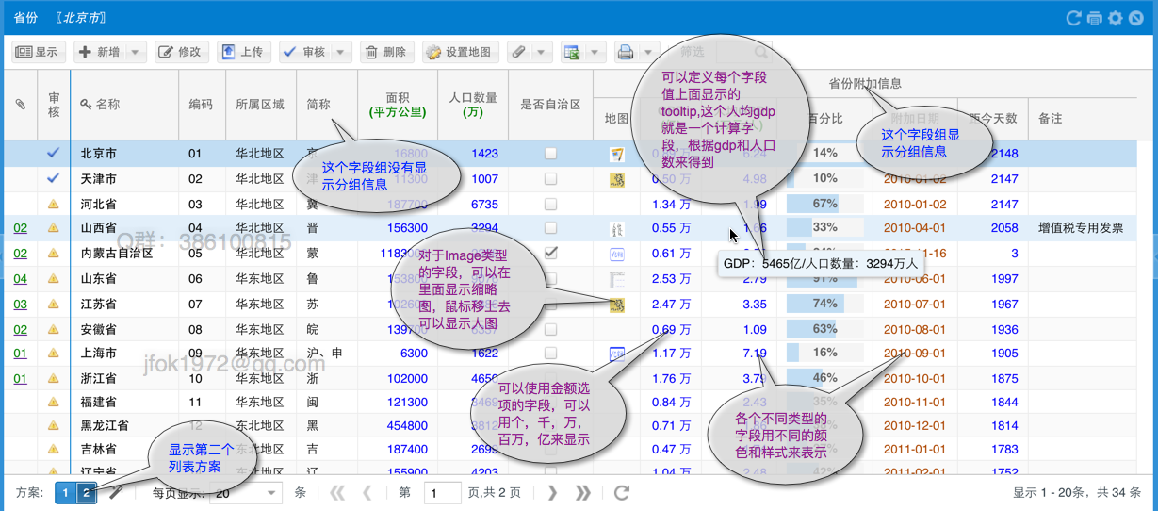Go to the next page arrow

click(x=553, y=492)
